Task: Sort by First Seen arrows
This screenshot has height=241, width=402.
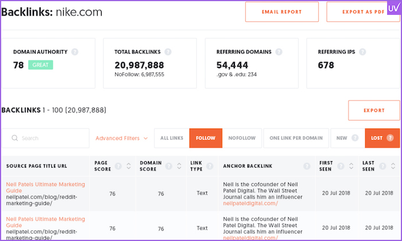Action: (x=351, y=166)
